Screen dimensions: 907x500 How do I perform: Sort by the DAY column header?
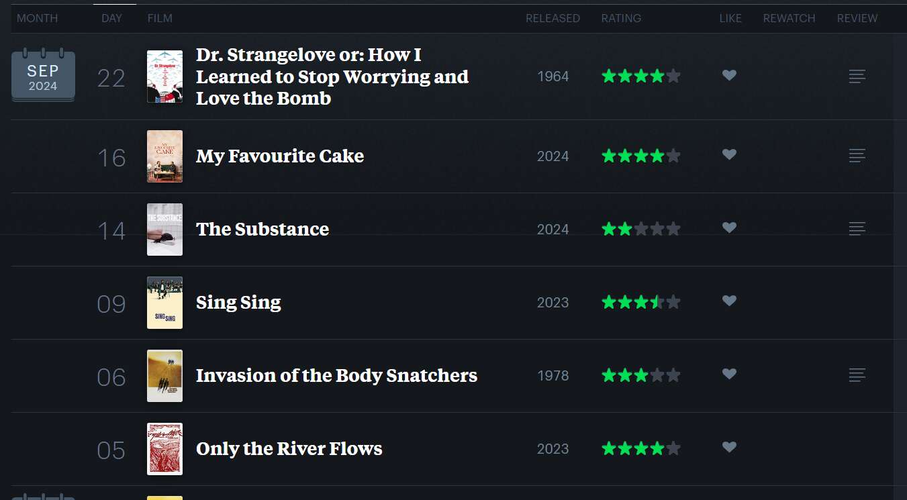click(x=111, y=19)
